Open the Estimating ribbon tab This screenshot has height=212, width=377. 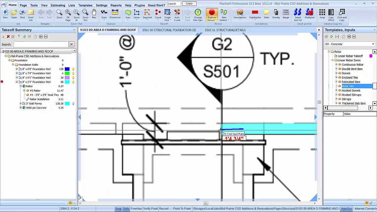pos(58,5)
